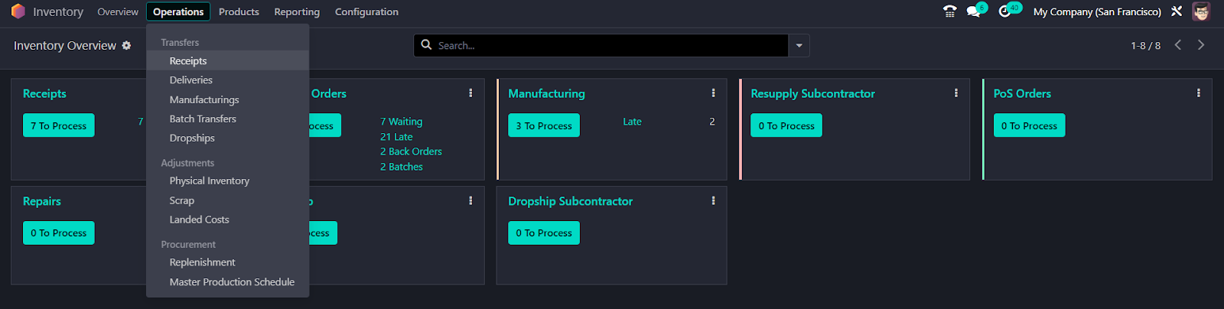Click PoS Orders 0 To Process button

(x=1030, y=125)
